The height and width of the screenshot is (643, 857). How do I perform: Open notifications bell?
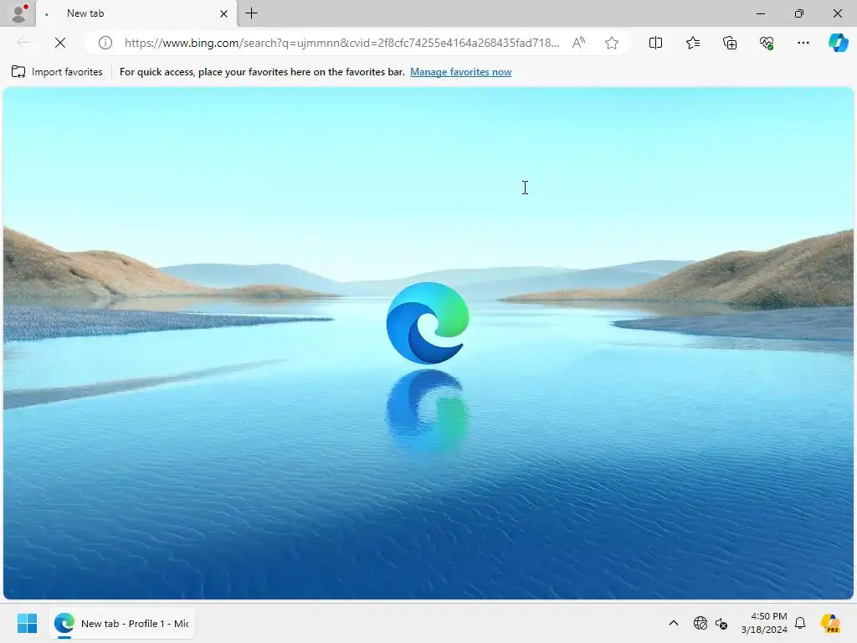tap(800, 623)
